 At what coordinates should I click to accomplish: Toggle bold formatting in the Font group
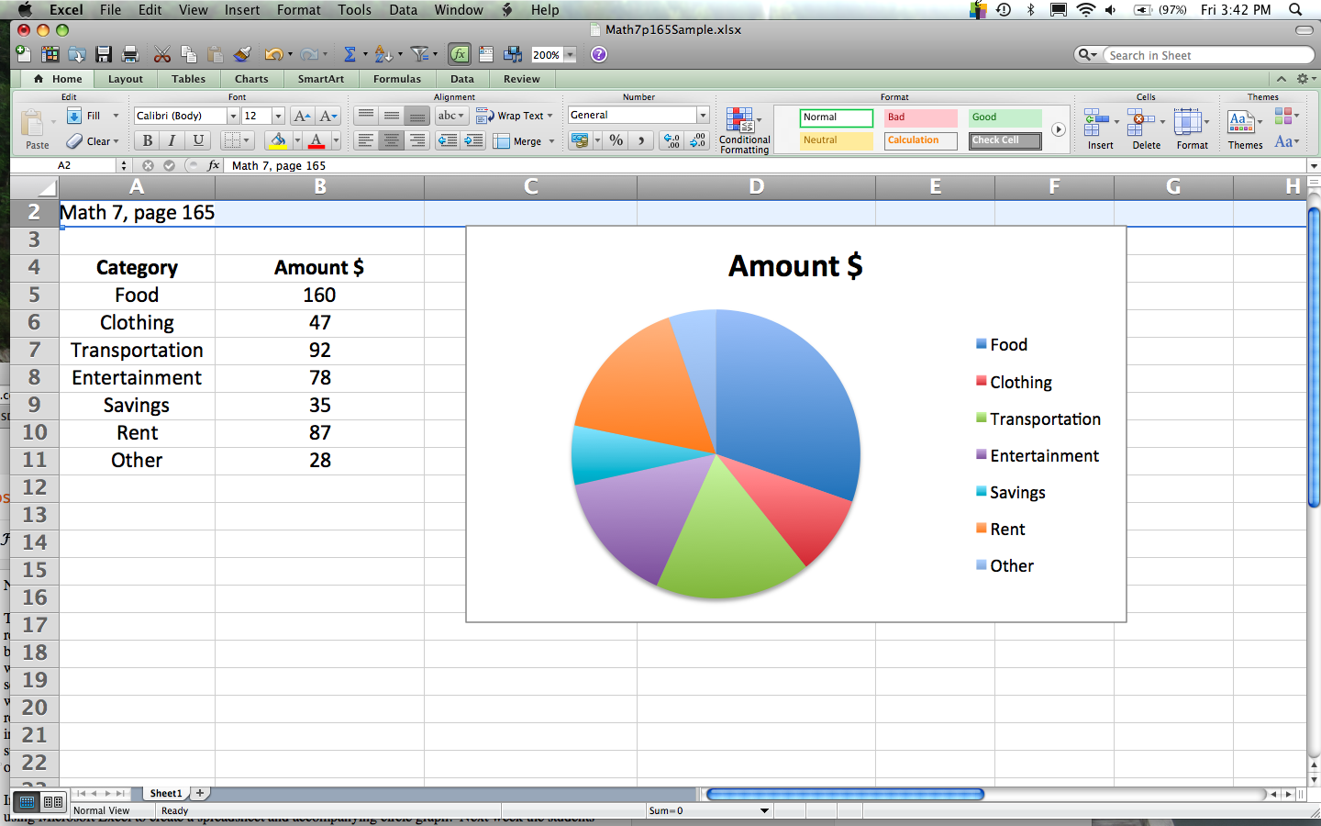(146, 140)
